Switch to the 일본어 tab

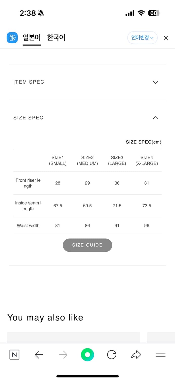pyautogui.click(x=32, y=38)
